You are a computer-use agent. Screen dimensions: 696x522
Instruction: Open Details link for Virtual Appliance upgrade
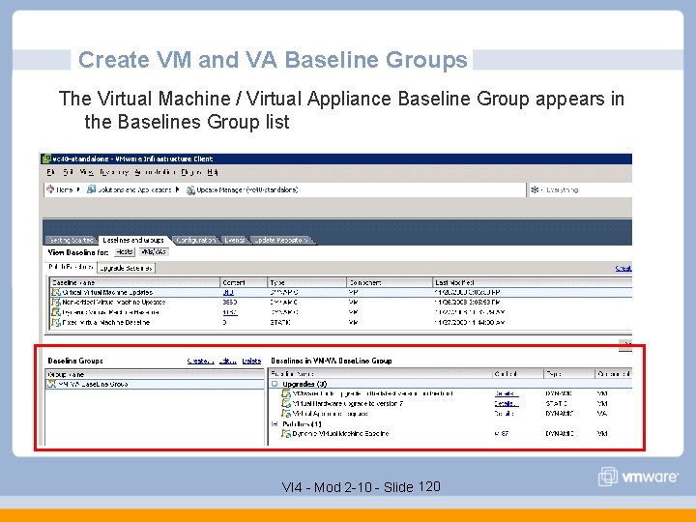[x=505, y=414]
